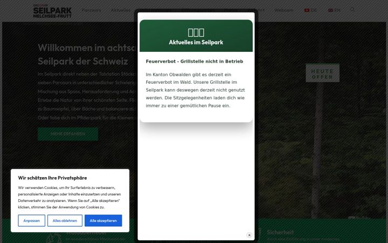This screenshot has height=243, width=388.
Task: Open the Parcours menu item
Action: tap(91, 10)
